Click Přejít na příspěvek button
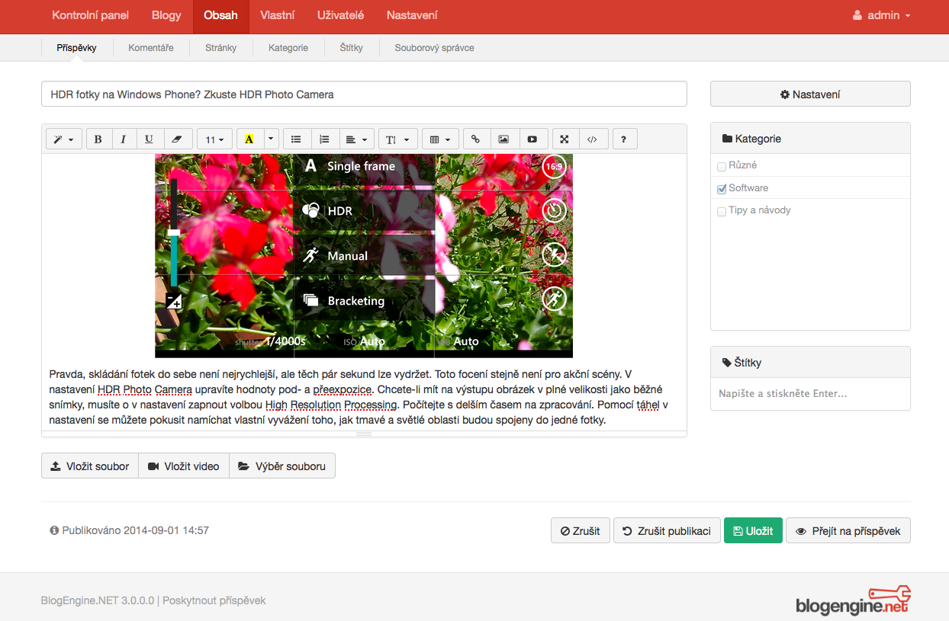The height and width of the screenshot is (621, 949). (x=848, y=531)
